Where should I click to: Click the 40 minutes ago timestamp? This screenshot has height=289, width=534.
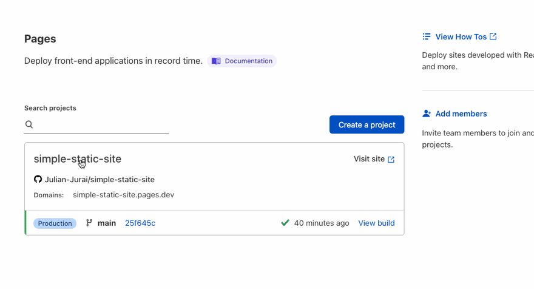tap(322, 223)
